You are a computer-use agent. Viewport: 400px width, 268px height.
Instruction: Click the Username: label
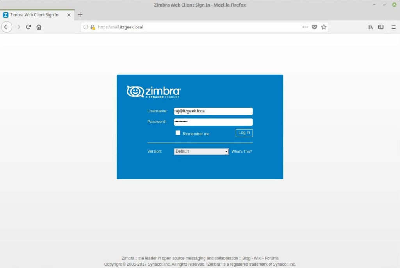[x=157, y=111]
